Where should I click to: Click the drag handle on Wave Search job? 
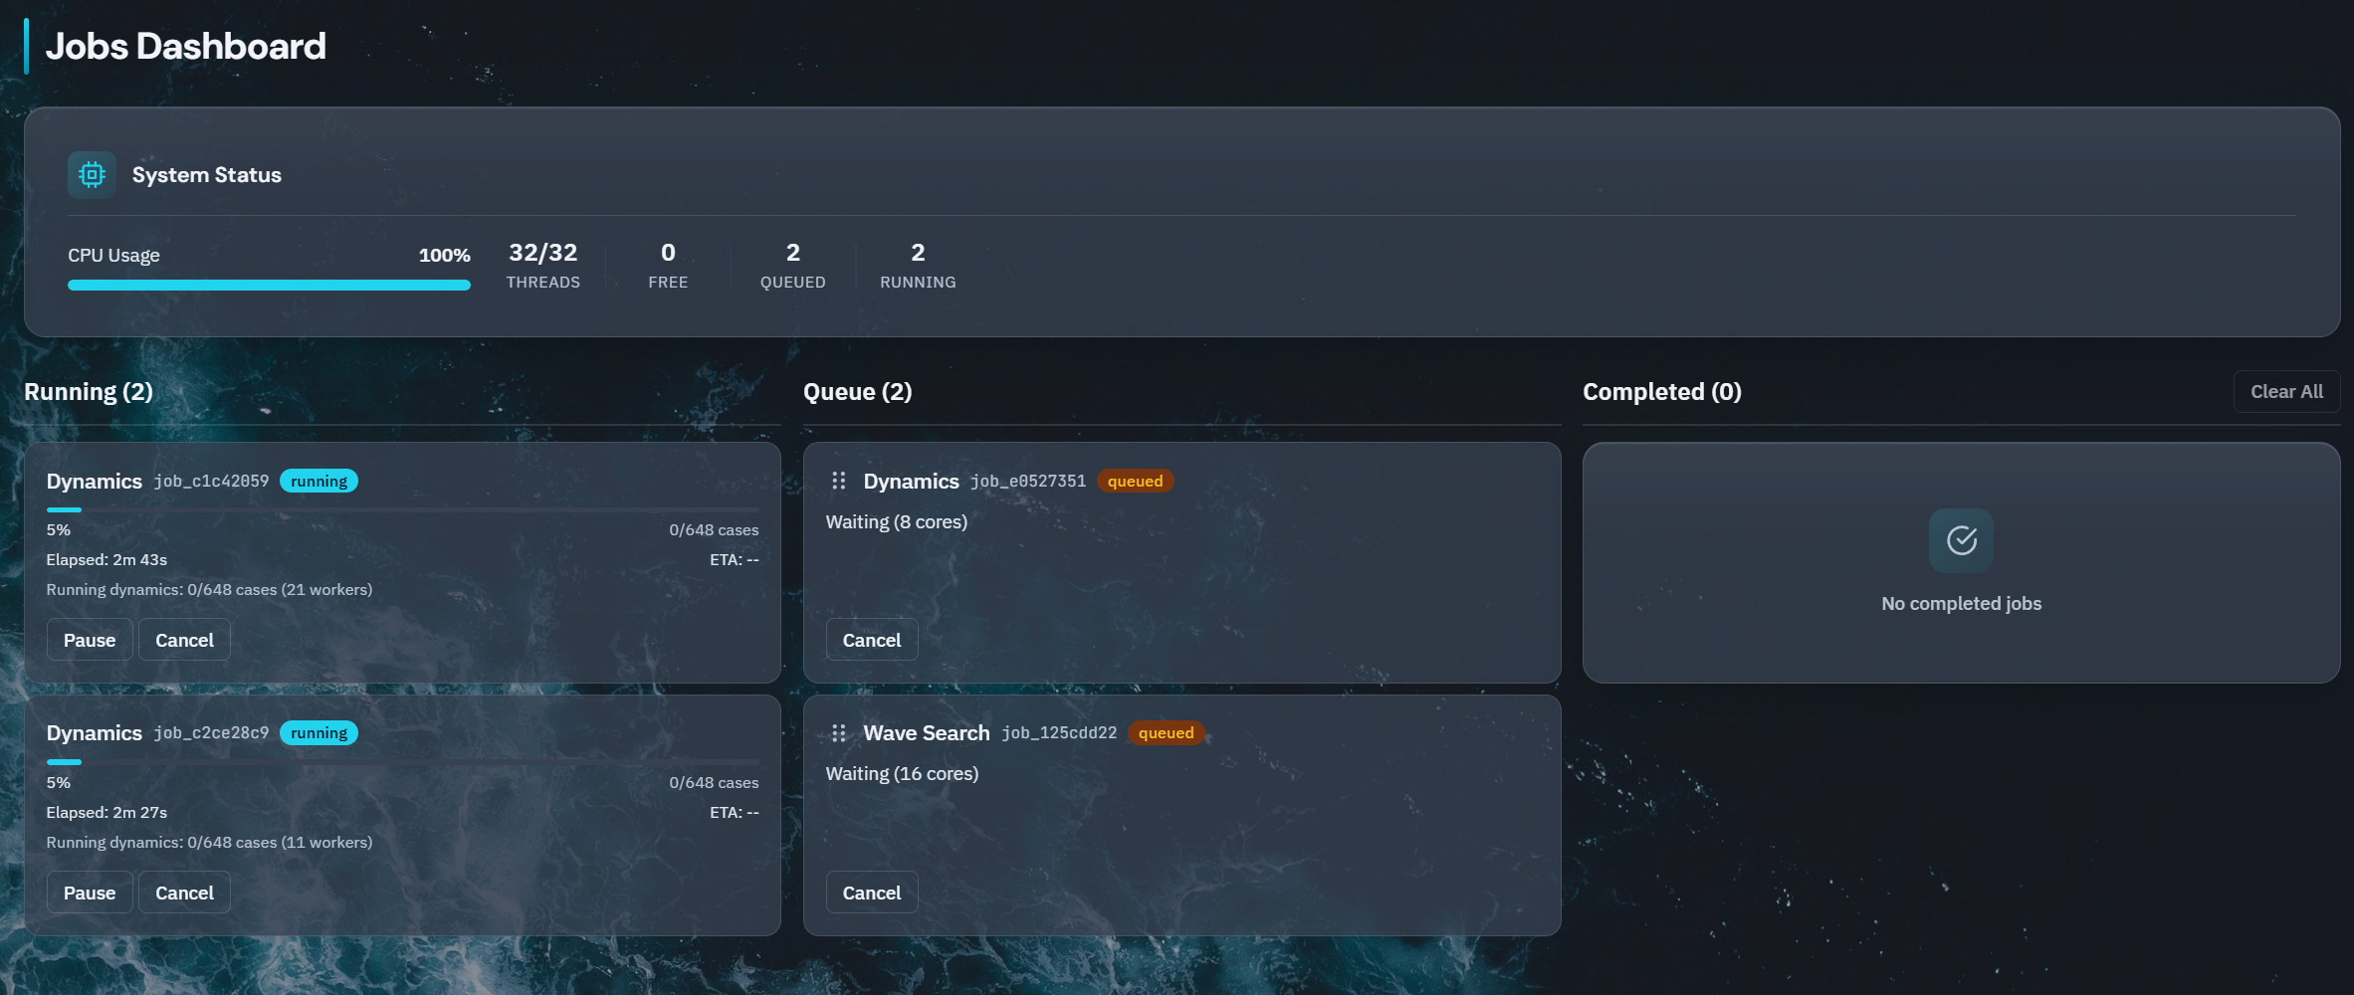click(839, 733)
